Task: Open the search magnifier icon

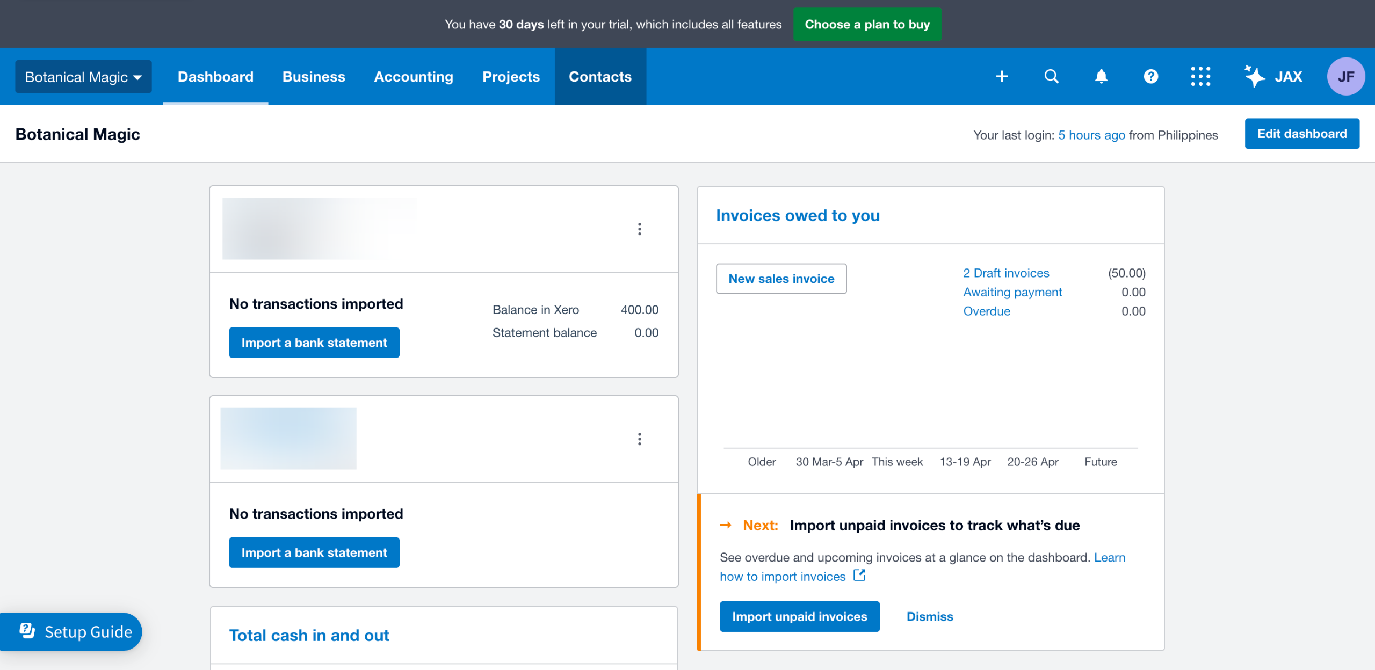Action: click(x=1051, y=76)
